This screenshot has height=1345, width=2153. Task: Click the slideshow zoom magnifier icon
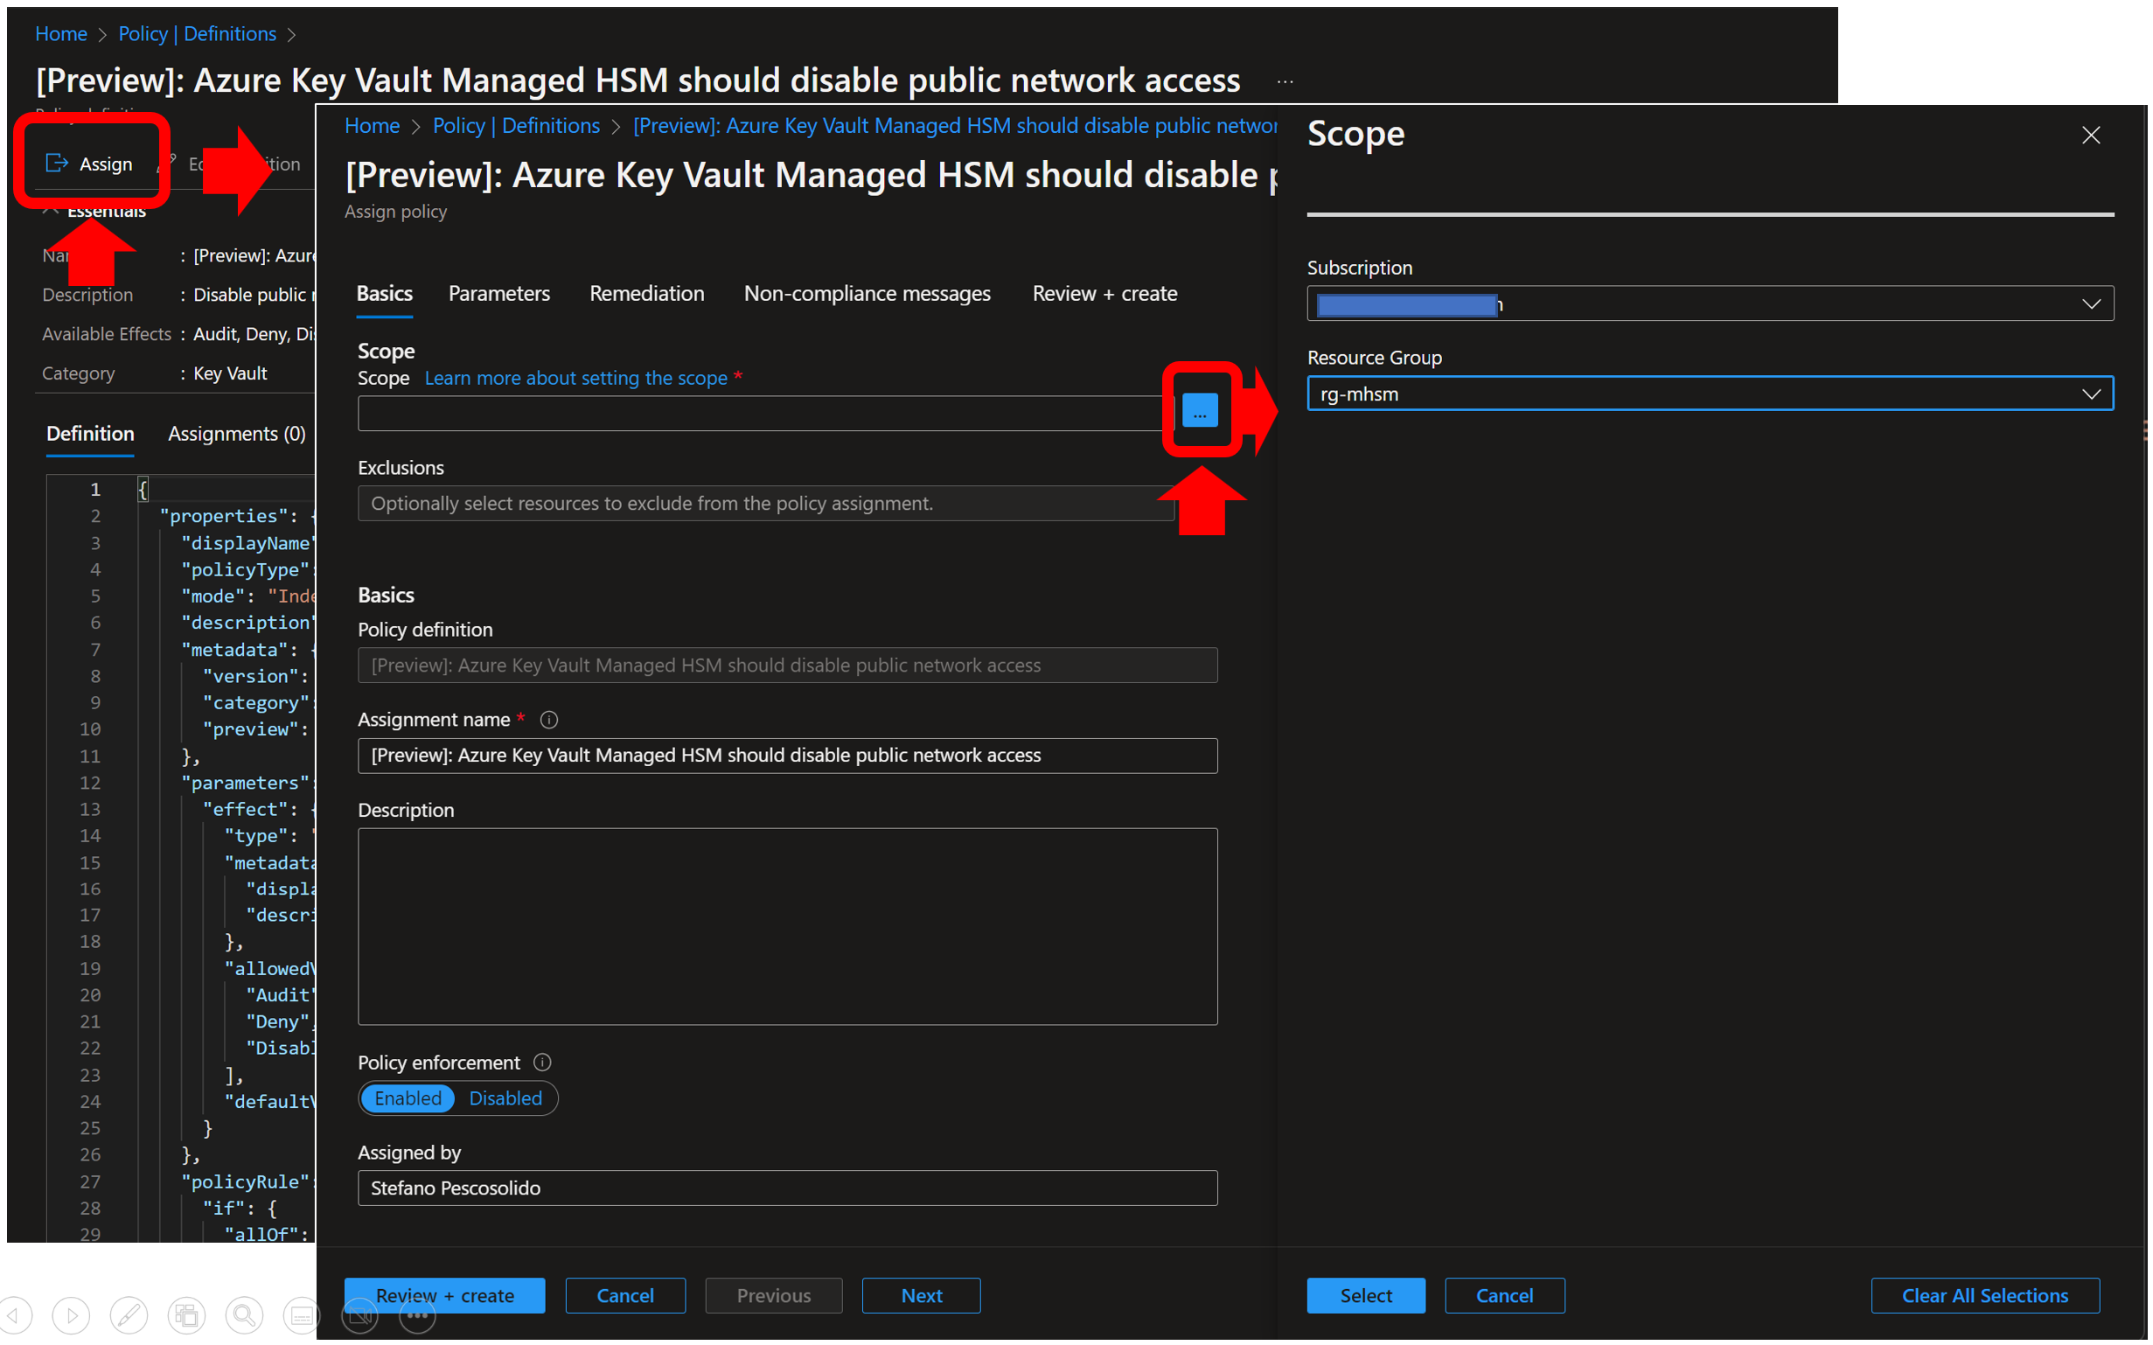point(244,1317)
